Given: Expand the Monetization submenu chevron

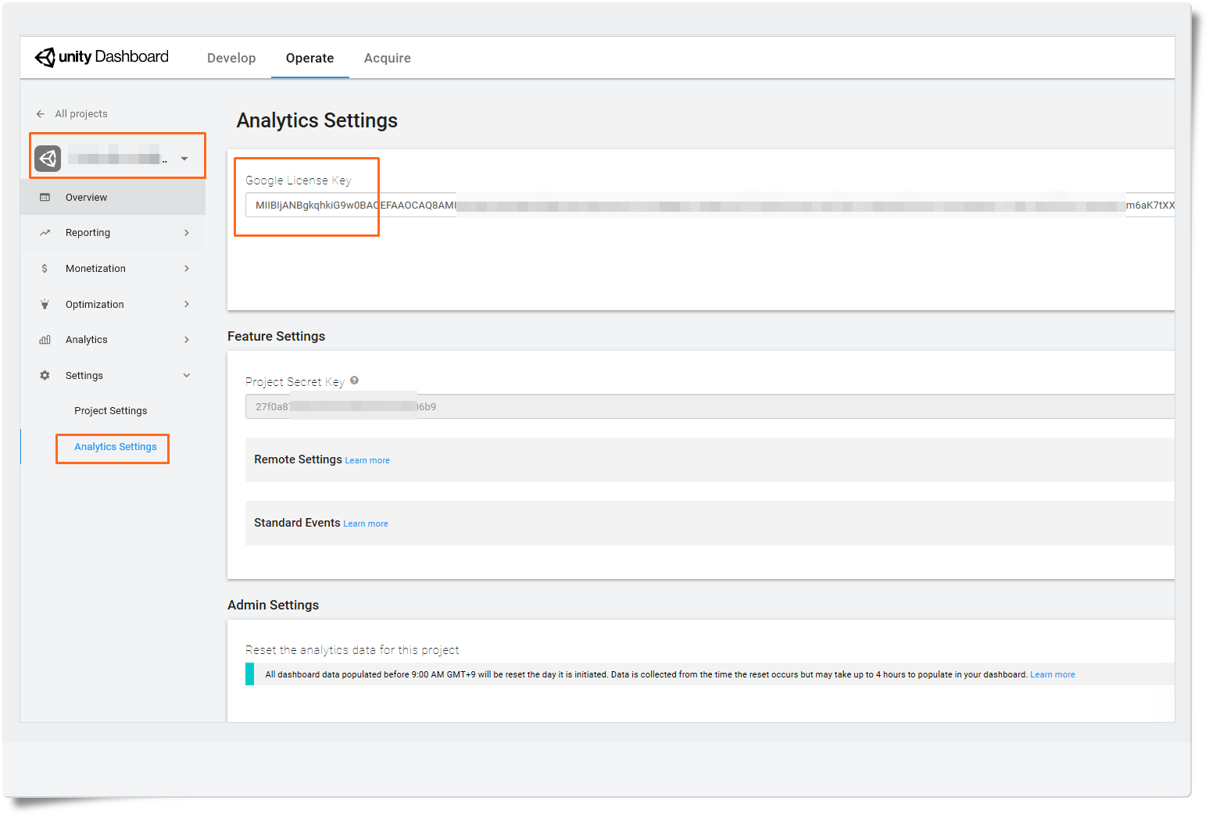Looking at the screenshot, I should coord(187,269).
